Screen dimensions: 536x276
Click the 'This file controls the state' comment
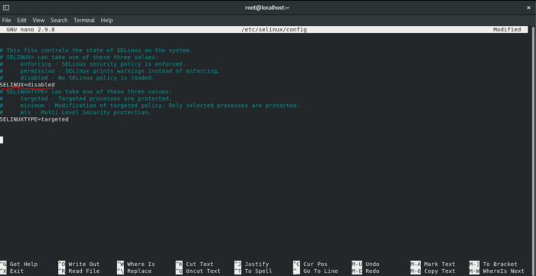96,50
